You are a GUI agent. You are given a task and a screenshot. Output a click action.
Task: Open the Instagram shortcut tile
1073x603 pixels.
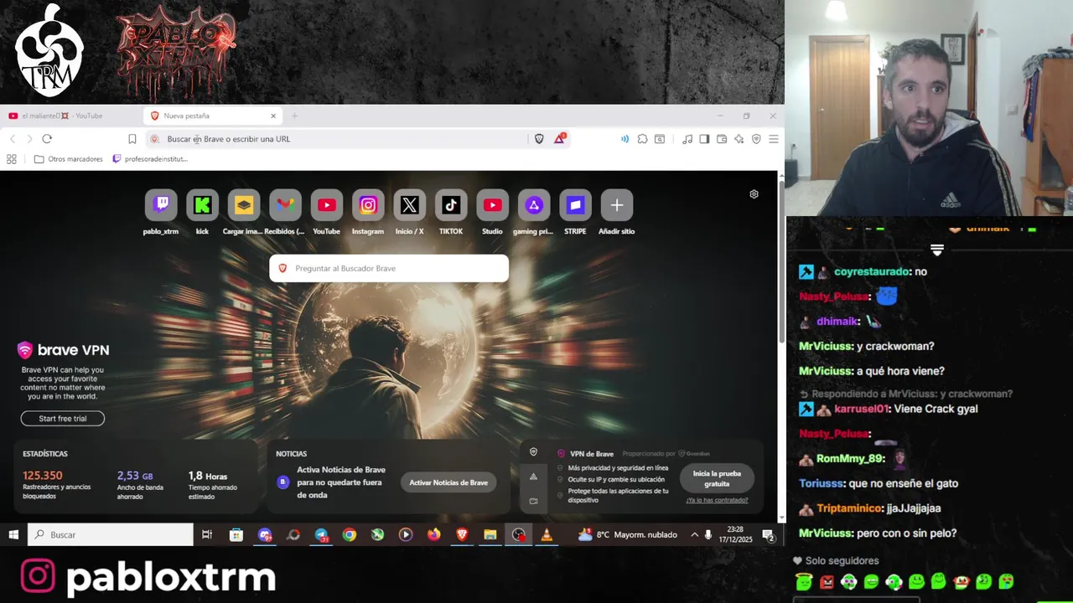(x=368, y=205)
